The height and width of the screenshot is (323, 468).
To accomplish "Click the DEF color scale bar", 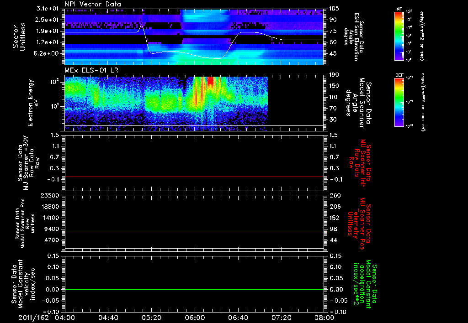I will pyautogui.click(x=399, y=102).
